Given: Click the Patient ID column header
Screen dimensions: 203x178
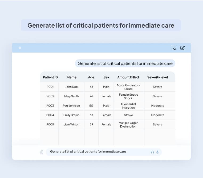Looking at the screenshot, I should (50, 77).
